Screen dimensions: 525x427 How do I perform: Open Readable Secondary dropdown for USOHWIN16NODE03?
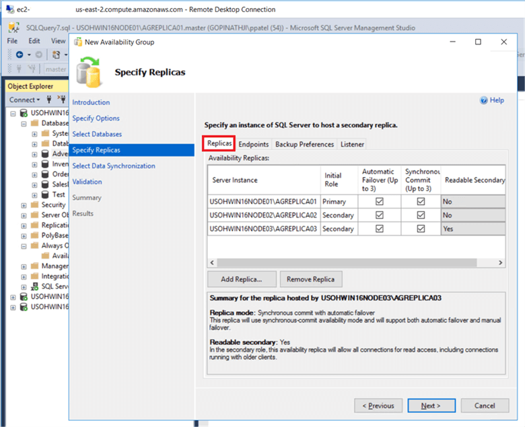[473, 228]
